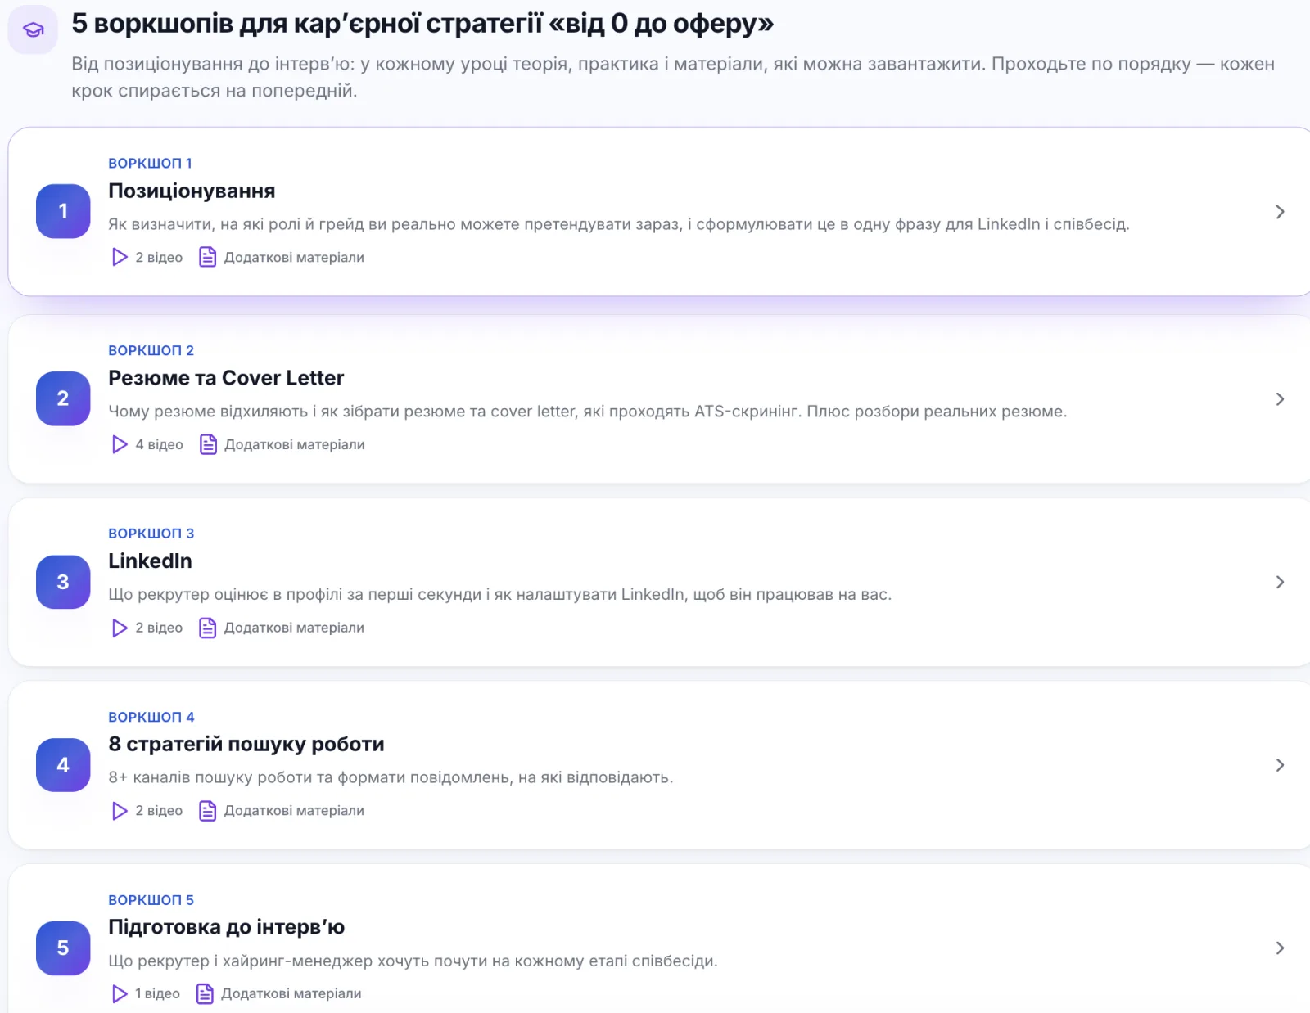
Task: Click the play icon in Воркшоп 1
Action: click(120, 257)
